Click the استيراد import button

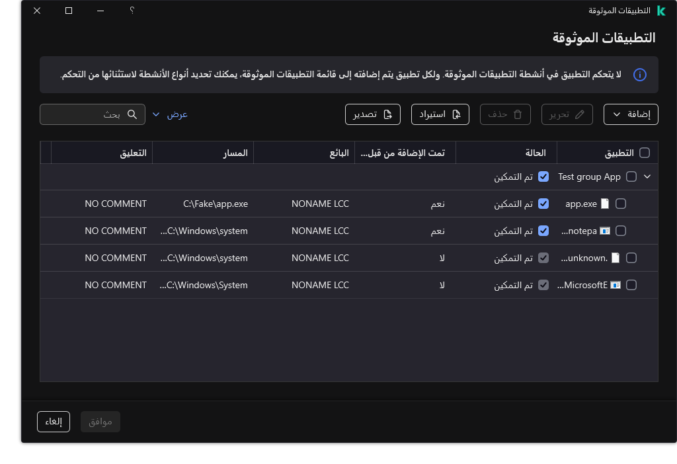point(440,114)
